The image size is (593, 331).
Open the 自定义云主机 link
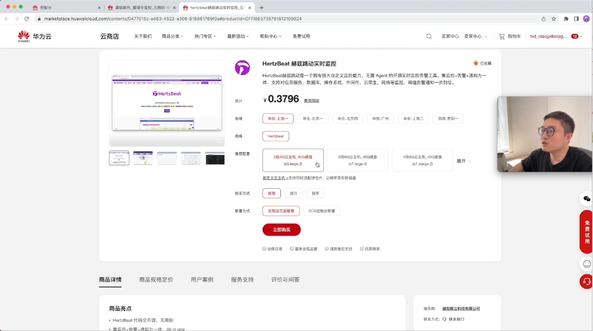[275, 178]
